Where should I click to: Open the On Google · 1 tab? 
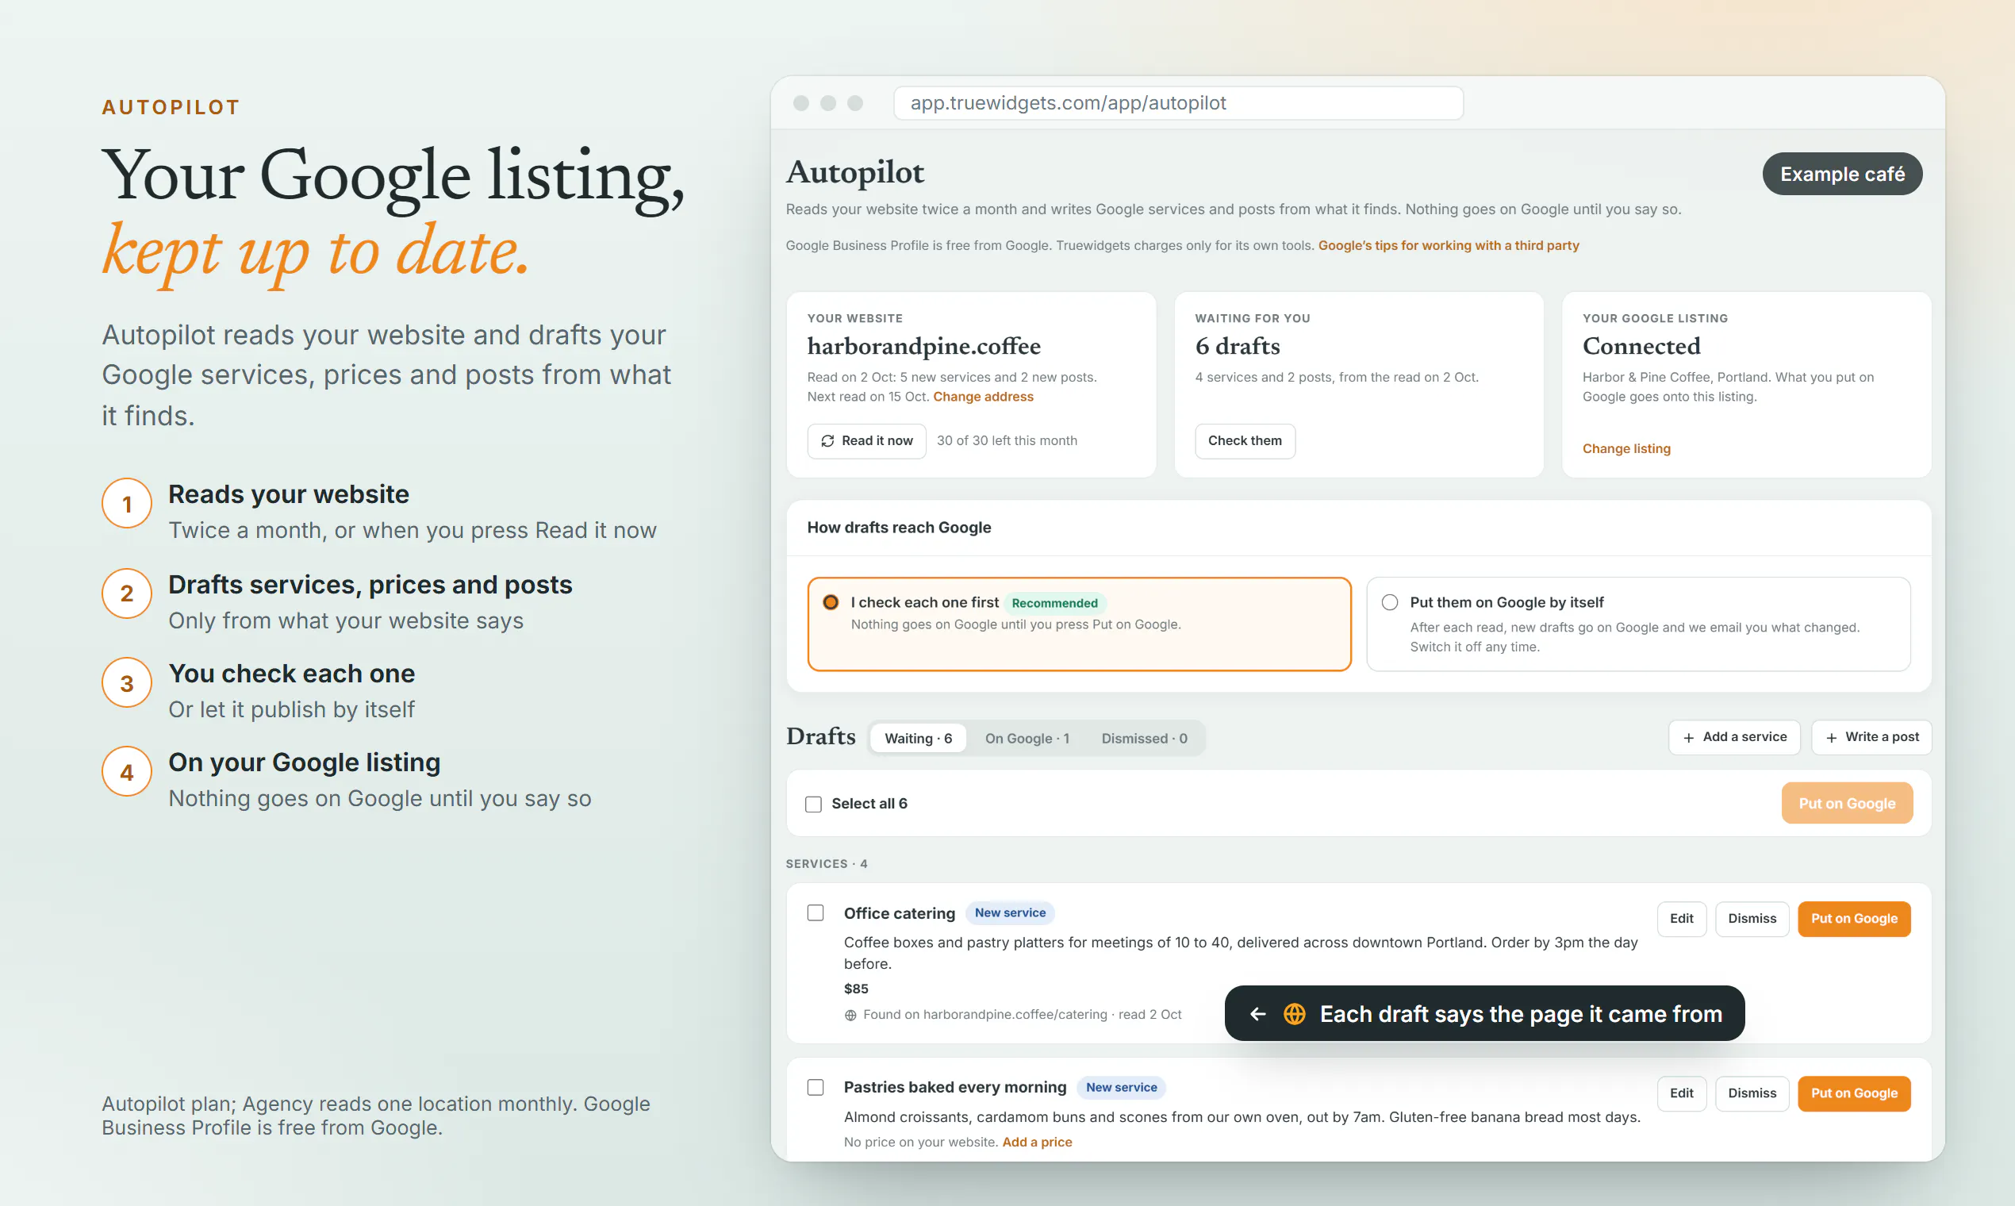(1027, 738)
